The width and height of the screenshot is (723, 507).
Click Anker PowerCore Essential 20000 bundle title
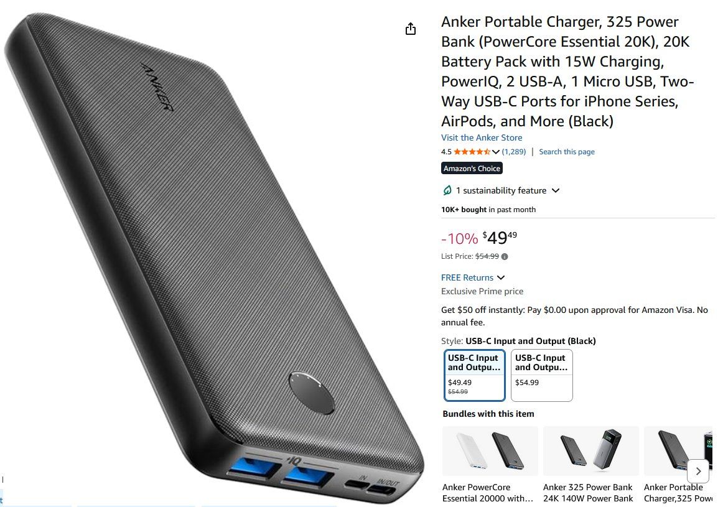point(488,493)
